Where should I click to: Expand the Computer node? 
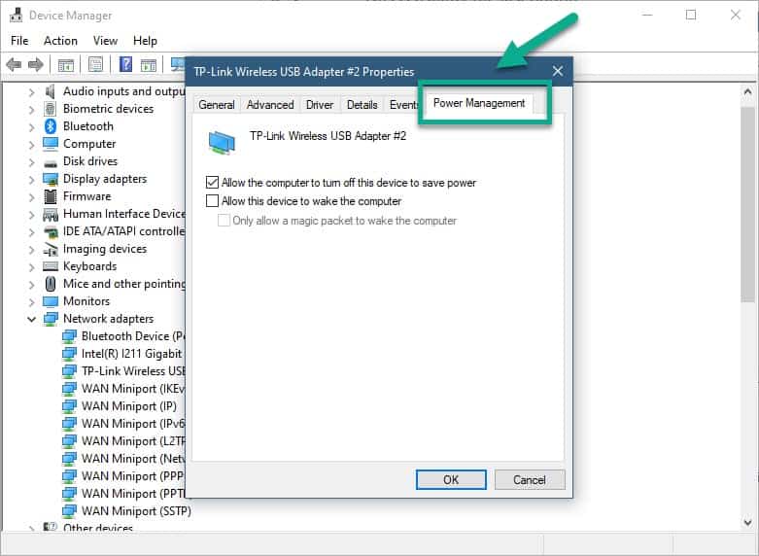tap(31, 144)
